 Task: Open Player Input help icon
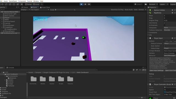(x=172, y=38)
